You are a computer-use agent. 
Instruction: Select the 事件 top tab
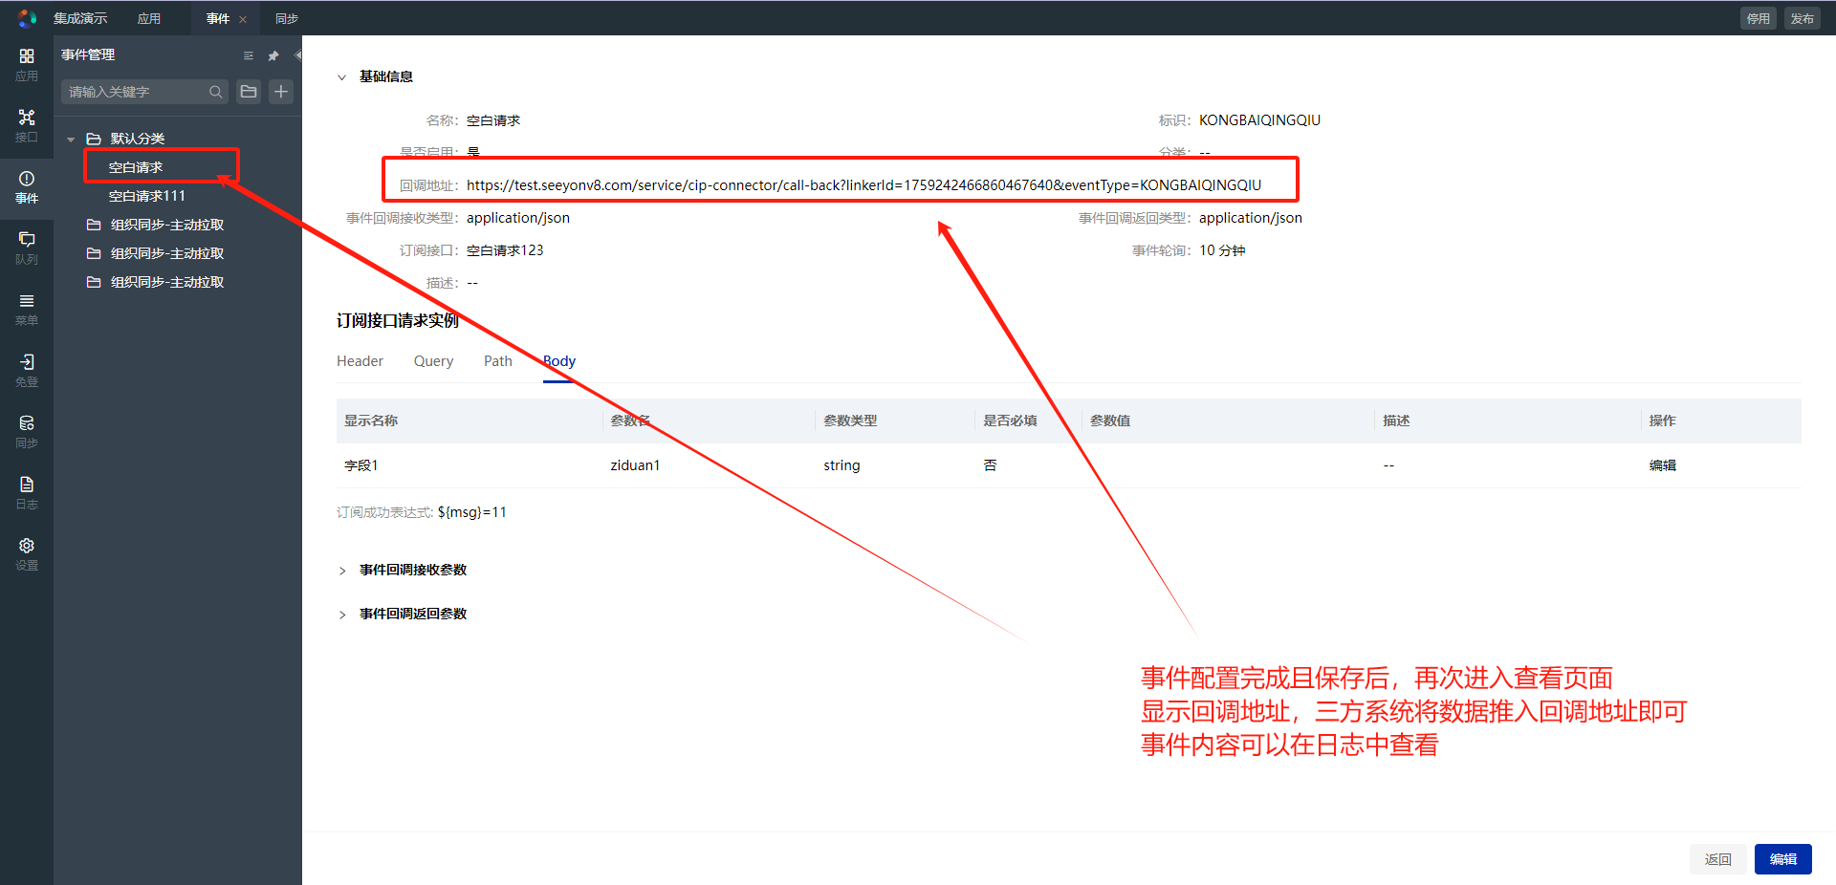click(x=218, y=18)
